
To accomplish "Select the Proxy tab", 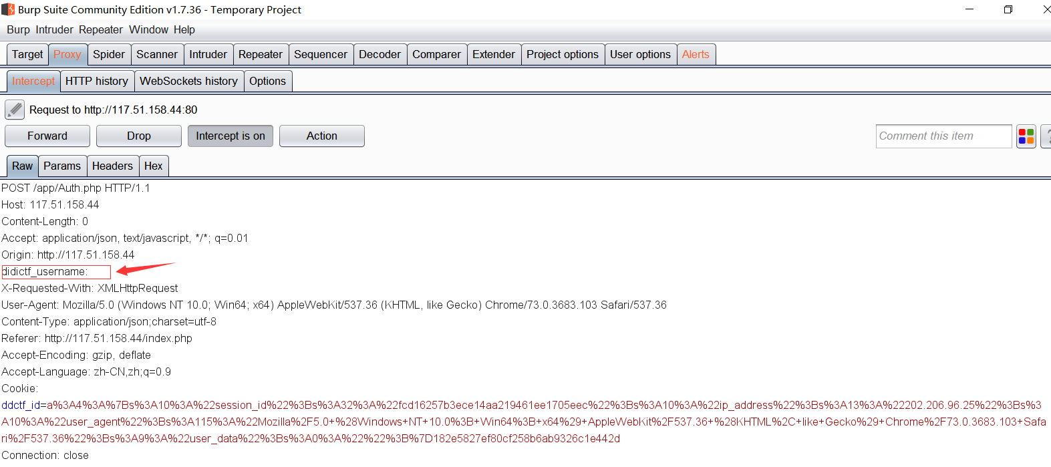I will [67, 55].
